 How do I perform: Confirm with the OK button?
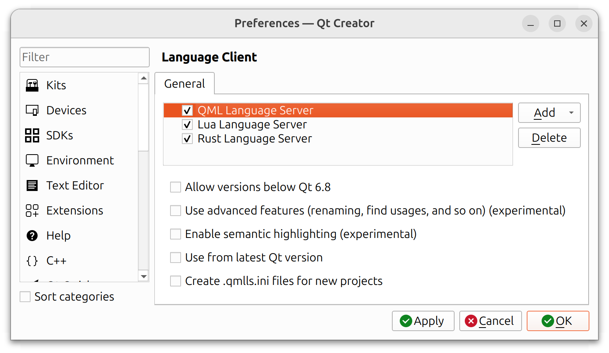pyautogui.click(x=558, y=321)
